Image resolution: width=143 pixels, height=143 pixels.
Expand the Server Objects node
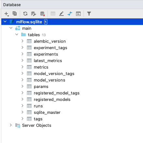click(11, 125)
